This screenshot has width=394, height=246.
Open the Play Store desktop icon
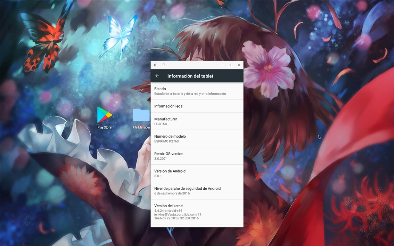coord(105,115)
